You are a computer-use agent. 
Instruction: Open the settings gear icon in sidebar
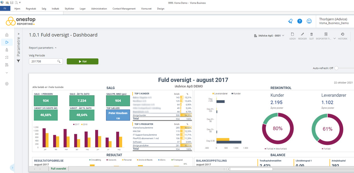(x=7, y=84)
